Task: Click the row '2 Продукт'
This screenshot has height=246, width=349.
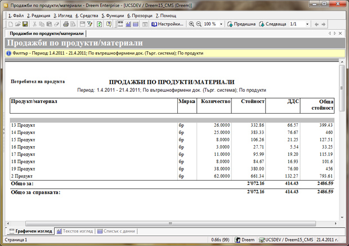Action: click(172, 176)
